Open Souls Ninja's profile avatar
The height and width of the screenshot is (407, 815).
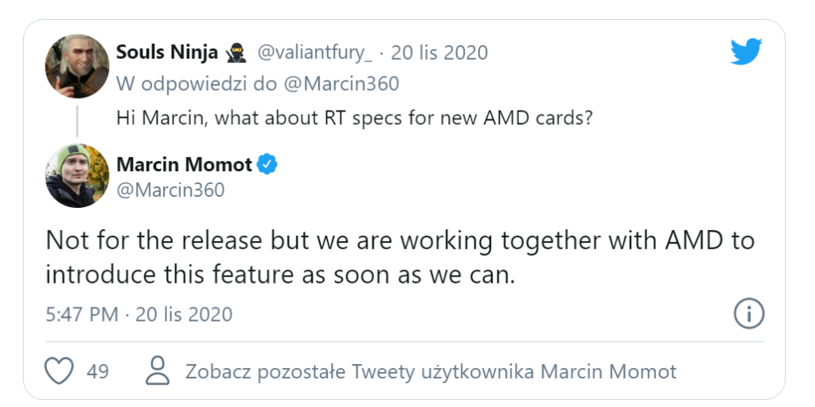click(x=77, y=67)
